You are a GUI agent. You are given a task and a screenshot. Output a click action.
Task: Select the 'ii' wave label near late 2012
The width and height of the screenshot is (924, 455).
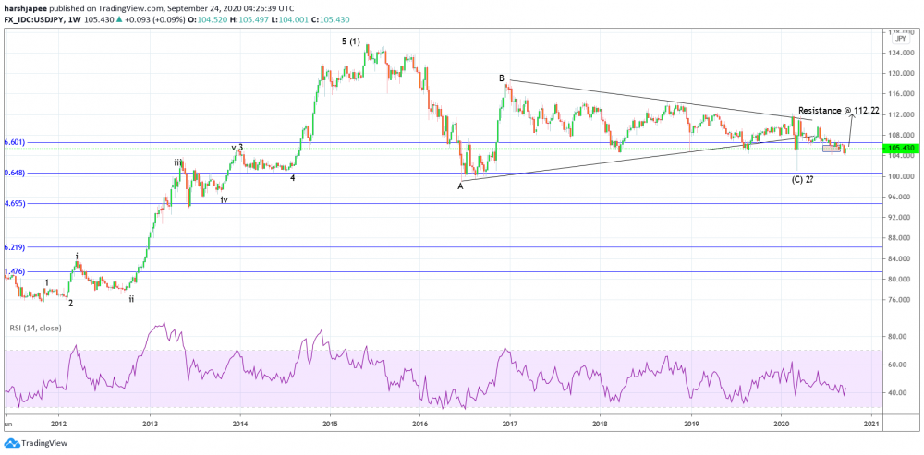[x=131, y=298]
